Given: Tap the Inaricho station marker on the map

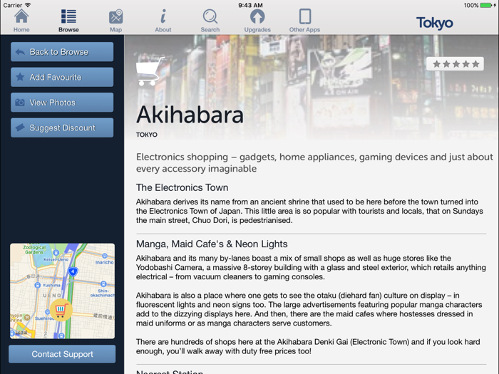Looking at the screenshot, I should tap(104, 256).
